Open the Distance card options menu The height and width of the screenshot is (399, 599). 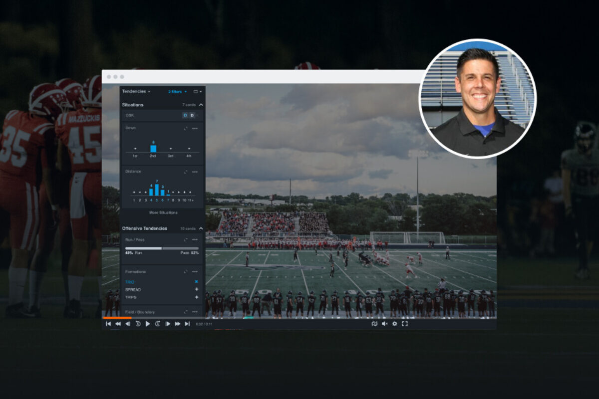[x=195, y=172]
